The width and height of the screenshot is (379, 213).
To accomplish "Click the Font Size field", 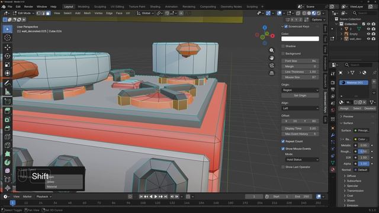I will [x=300, y=61].
